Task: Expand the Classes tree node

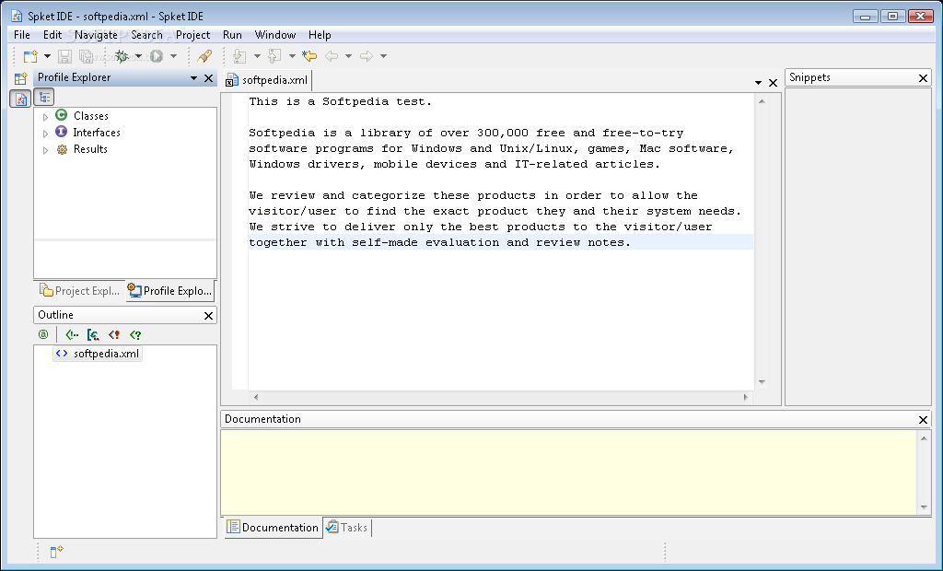Action: (x=45, y=117)
